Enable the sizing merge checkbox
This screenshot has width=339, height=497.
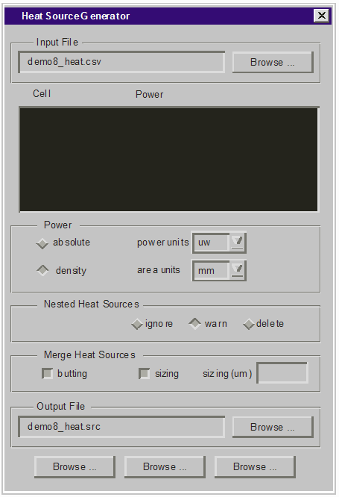(x=144, y=373)
